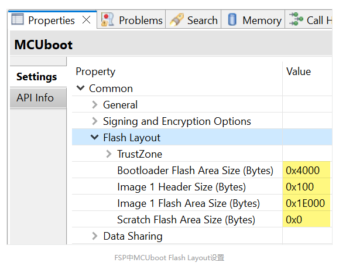Screen dimensions: 339x269
Task: Click the MCUboot title heading
Action: 43,45
